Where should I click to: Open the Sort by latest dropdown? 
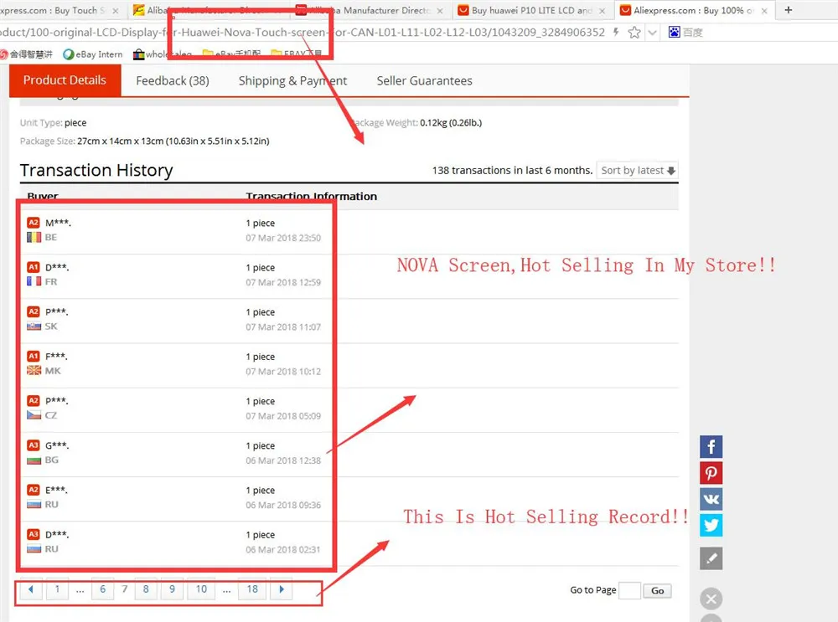tap(638, 170)
